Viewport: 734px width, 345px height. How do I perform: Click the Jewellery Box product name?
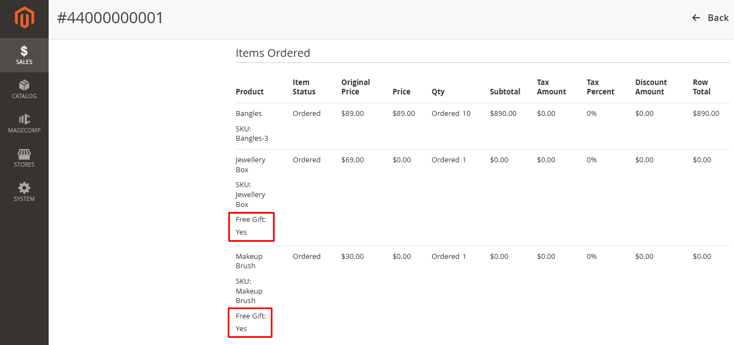(250, 164)
